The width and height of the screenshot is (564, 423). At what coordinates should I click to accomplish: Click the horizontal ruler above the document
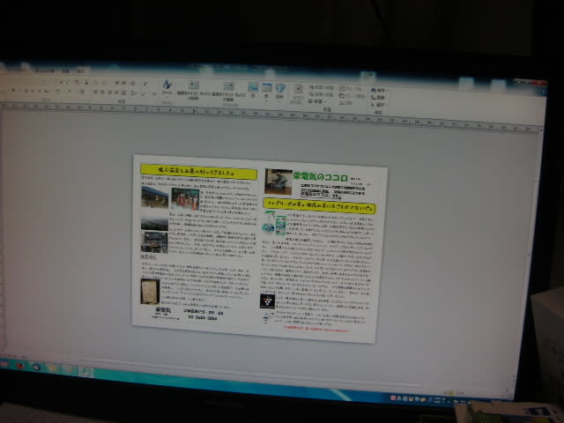[x=271, y=115]
